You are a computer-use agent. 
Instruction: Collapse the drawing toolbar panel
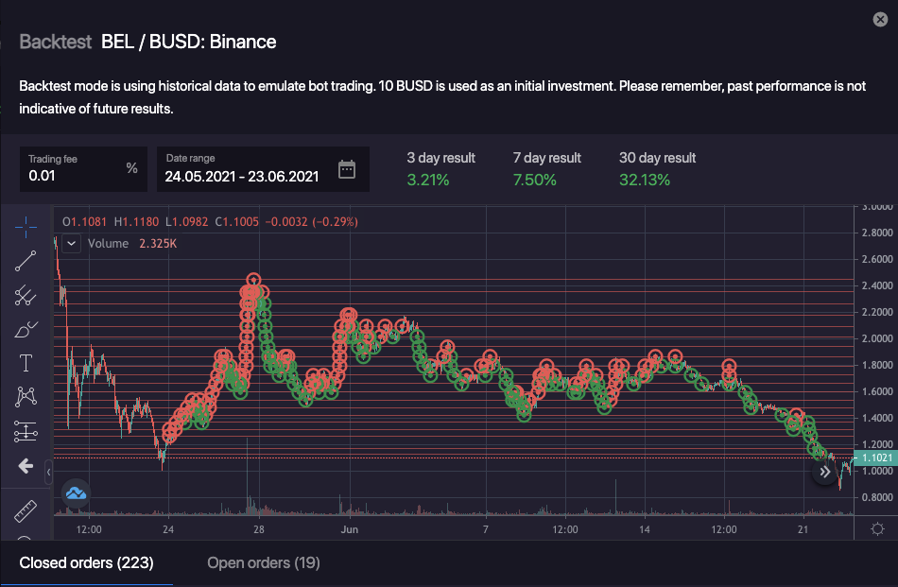tap(48, 468)
